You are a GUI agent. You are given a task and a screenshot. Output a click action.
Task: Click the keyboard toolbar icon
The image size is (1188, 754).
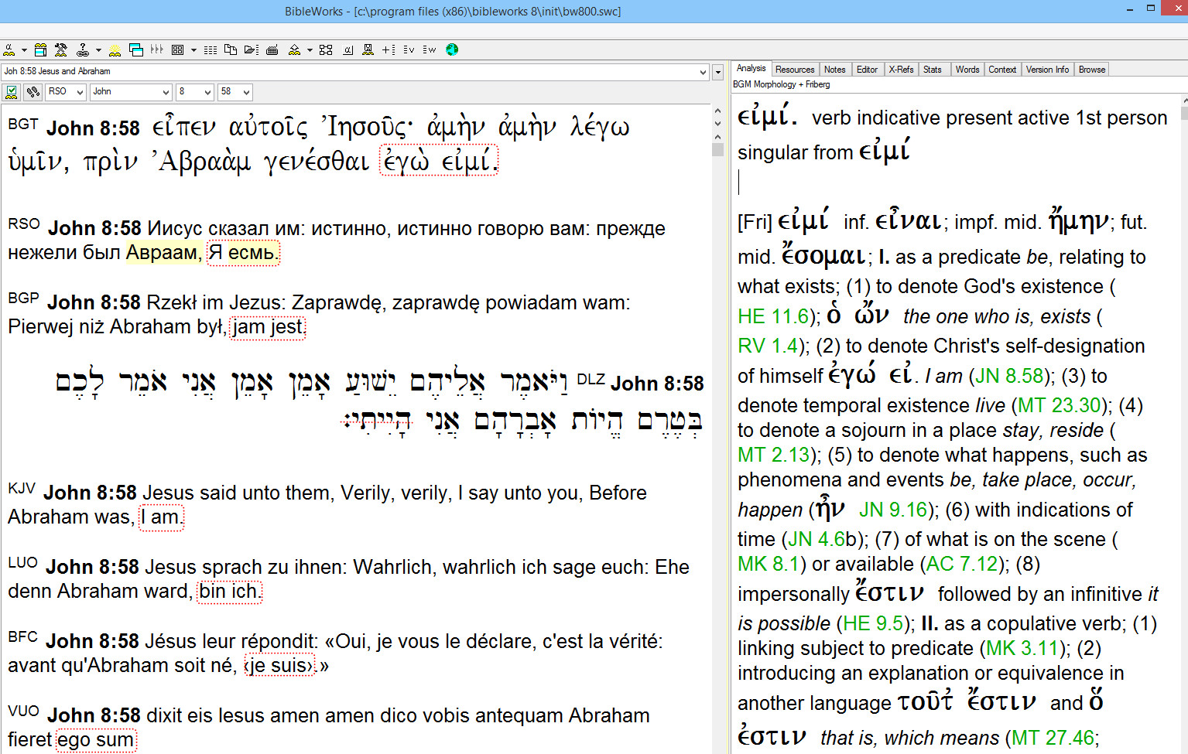point(272,50)
